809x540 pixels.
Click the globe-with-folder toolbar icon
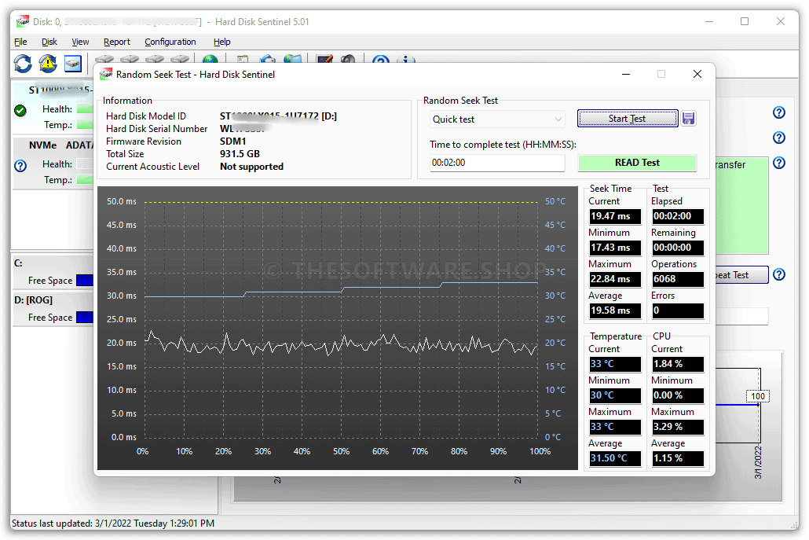(x=292, y=60)
